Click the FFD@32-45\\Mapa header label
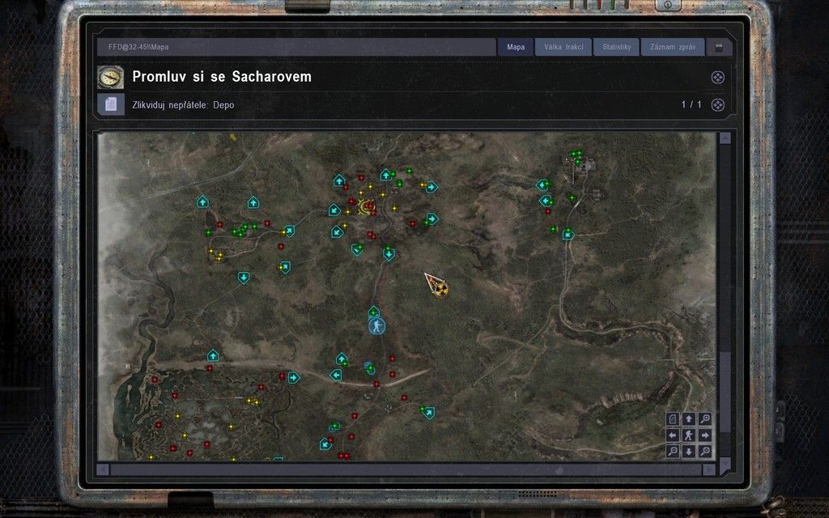The width and height of the screenshot is (829, 518). coord(138,47)
